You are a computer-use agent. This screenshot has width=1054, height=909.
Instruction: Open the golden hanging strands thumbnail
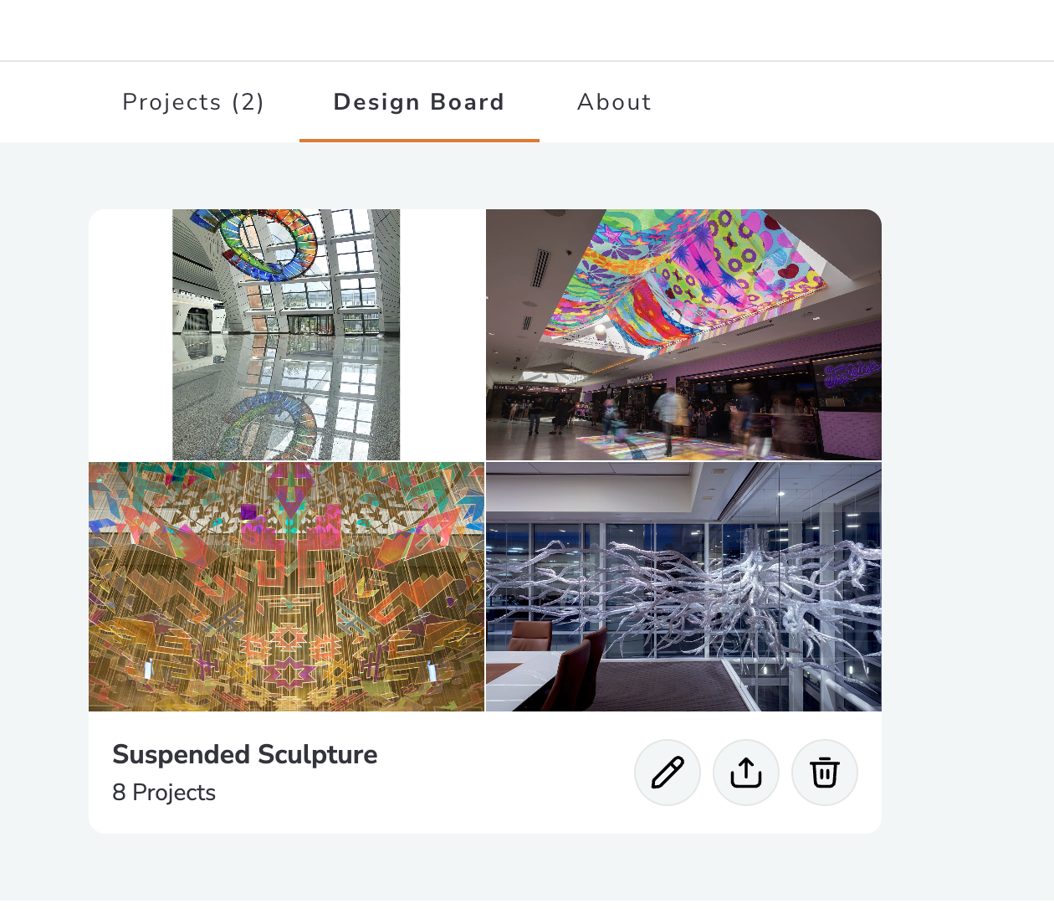point(286,587)
